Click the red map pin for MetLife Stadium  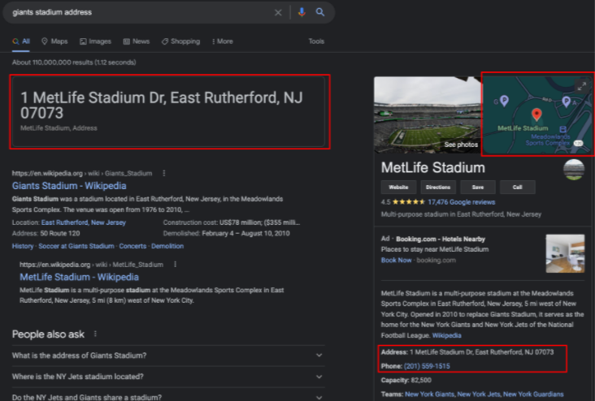pyautogui.click(x=536, y=115)
